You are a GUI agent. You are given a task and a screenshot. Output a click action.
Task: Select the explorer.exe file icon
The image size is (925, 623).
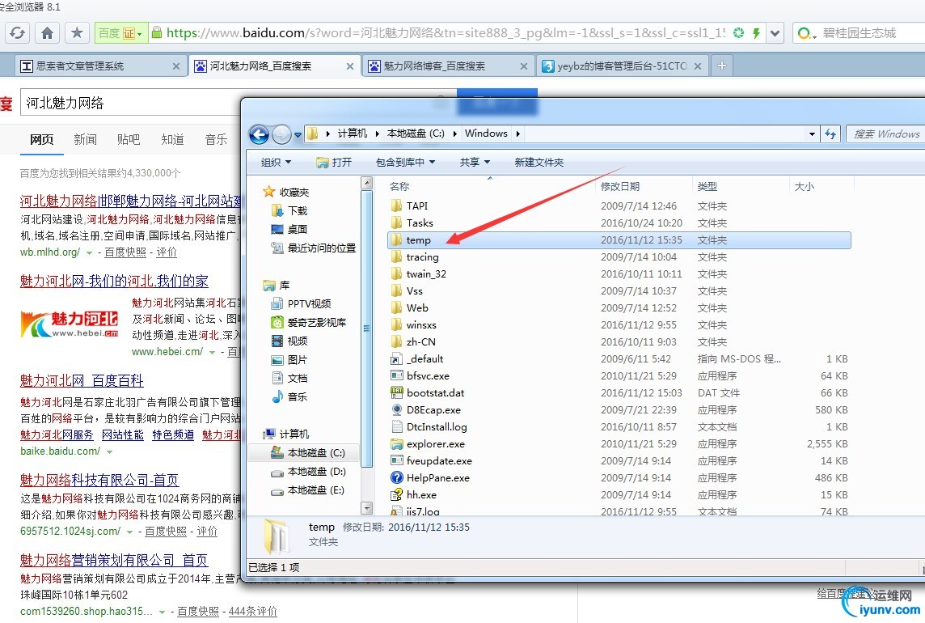coord(396,443)
